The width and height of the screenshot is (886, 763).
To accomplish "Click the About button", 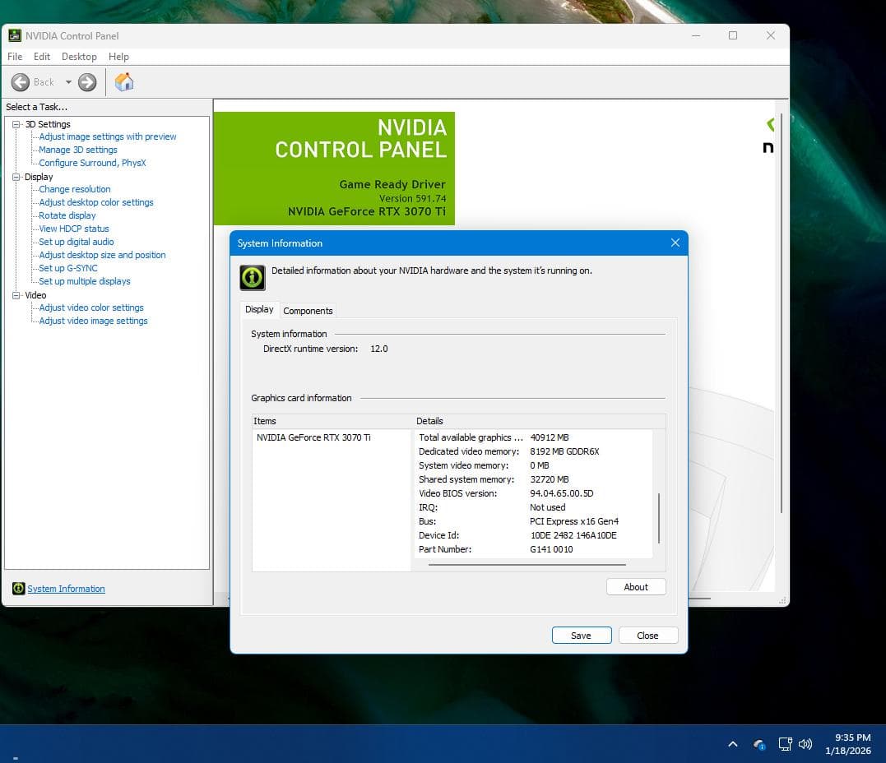I will point(635,587).
